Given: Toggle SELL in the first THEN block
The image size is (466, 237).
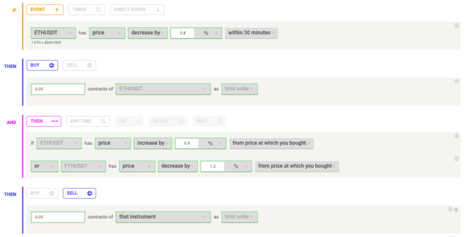Looking at the screenshot, I should pyautogui.click(x=79, y=65).
